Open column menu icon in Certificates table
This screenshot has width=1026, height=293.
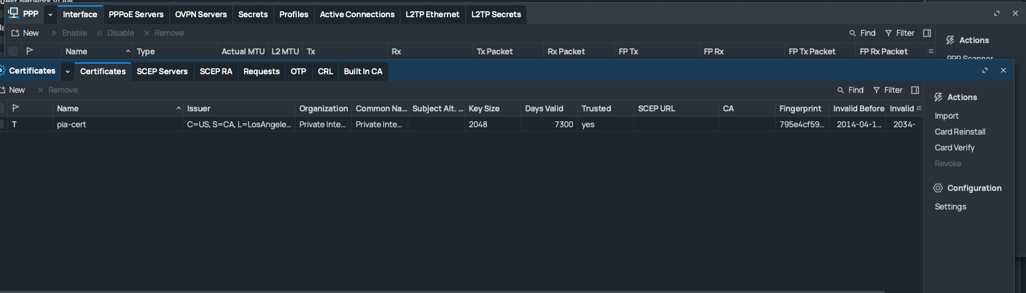919,109
